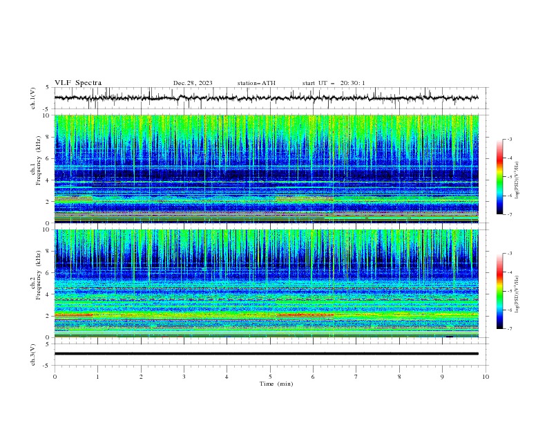Viewport: 547px width, 423px height.
Task: Click the ch.1 PSD color bar
Action: [500, 177]
